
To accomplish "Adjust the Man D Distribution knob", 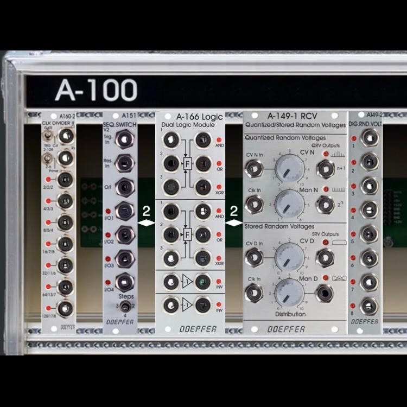I will click(290, 294).
